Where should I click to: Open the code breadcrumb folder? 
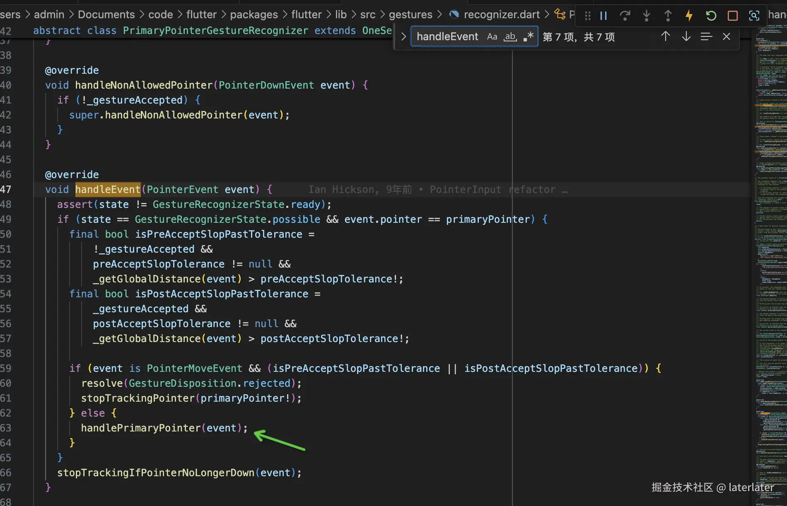click(161, 14)
